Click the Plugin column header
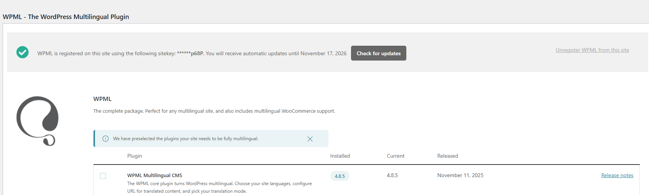The height and width of the screenshot is (195, 649). point(135,156)
